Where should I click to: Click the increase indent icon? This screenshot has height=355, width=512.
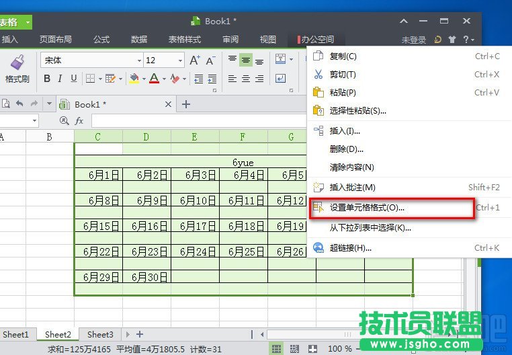click(x=212, y=79)
